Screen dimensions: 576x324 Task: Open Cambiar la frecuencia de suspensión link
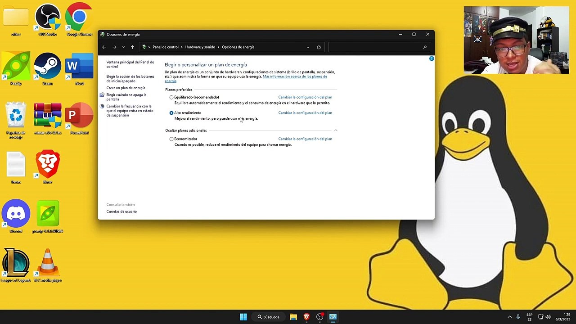[130, 111]
